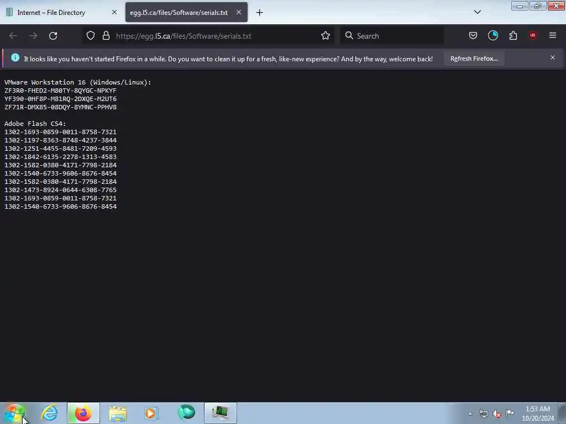Image resolution: width=566 pixels, height=424 pixels.
Task: Restore down the Firefox window
Action: click(538, 6)
